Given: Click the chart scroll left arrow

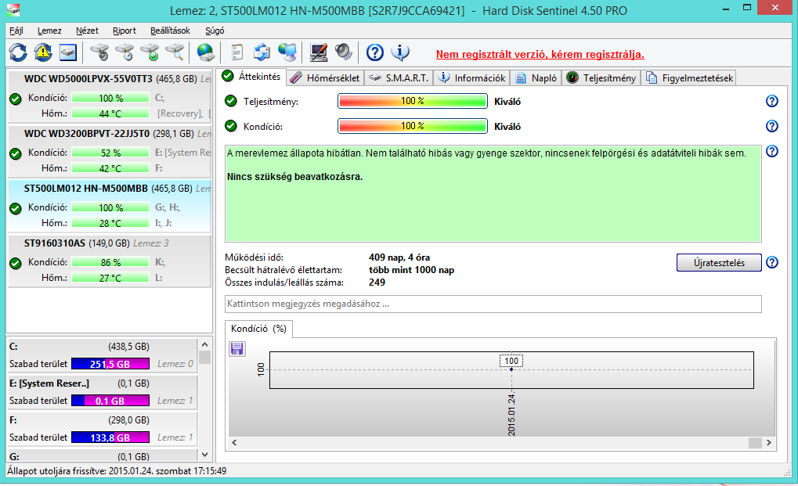Looking at the screenshot, I should tap(234, 443).
